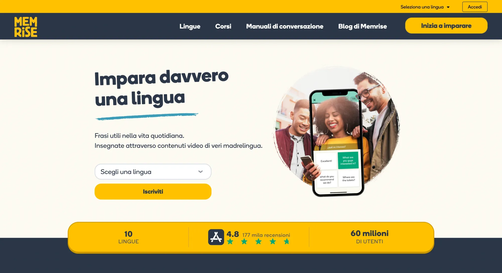Image resolution: width=502 pixels, height=273 pixels.
Task: Open the 'Lingue' navigation menu item
Action: tap(191, 26)
